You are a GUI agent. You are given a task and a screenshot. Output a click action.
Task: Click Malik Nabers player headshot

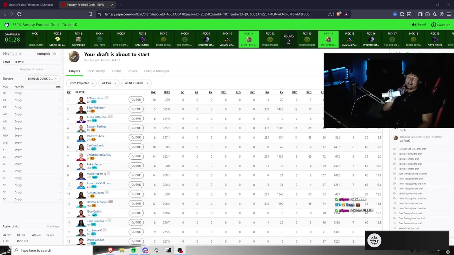(81, 176)
